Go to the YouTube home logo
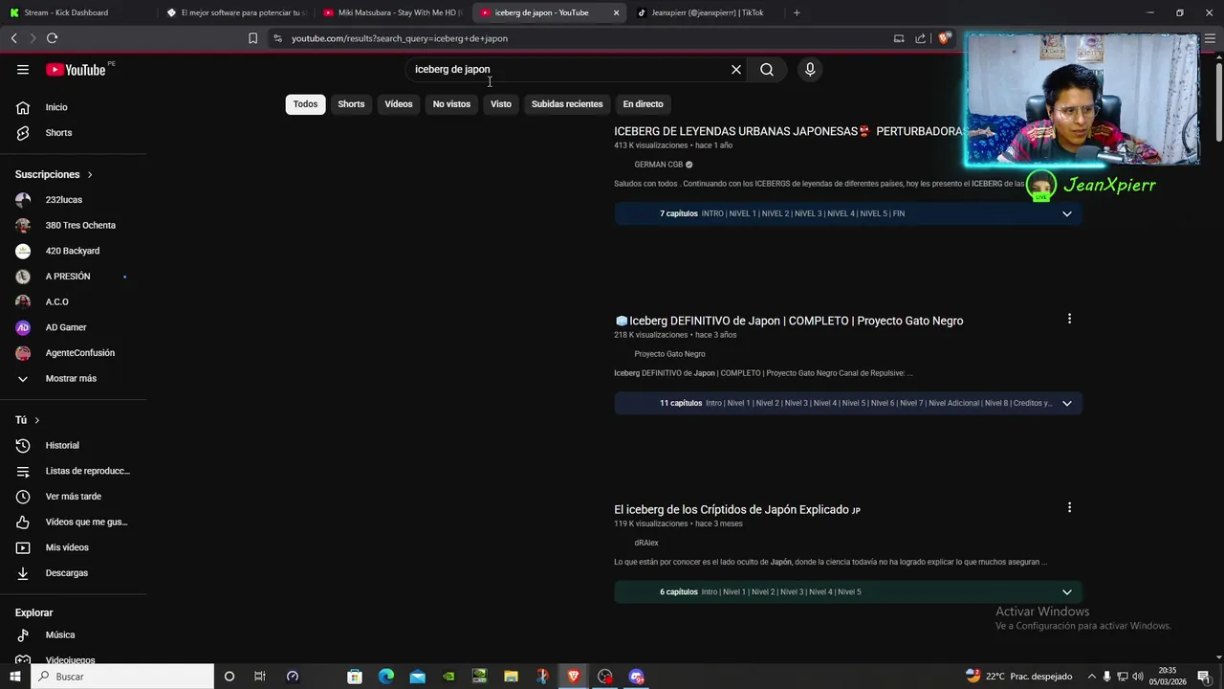 (76, 70)
